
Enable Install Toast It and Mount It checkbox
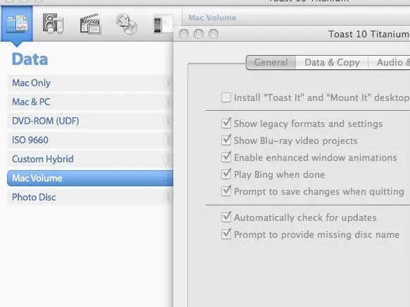[226, 97]
